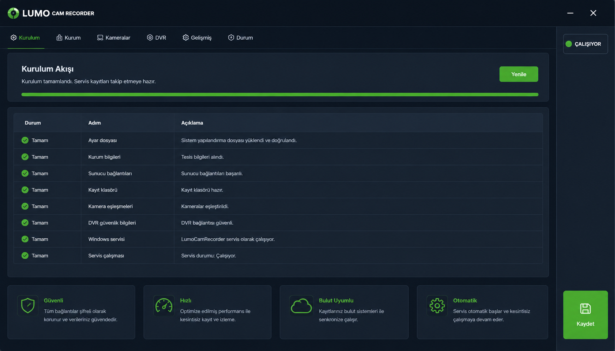Click the 'Otomatik' card title
The height and width of the screenshot is (351, 615).
(x=465, y=300)
